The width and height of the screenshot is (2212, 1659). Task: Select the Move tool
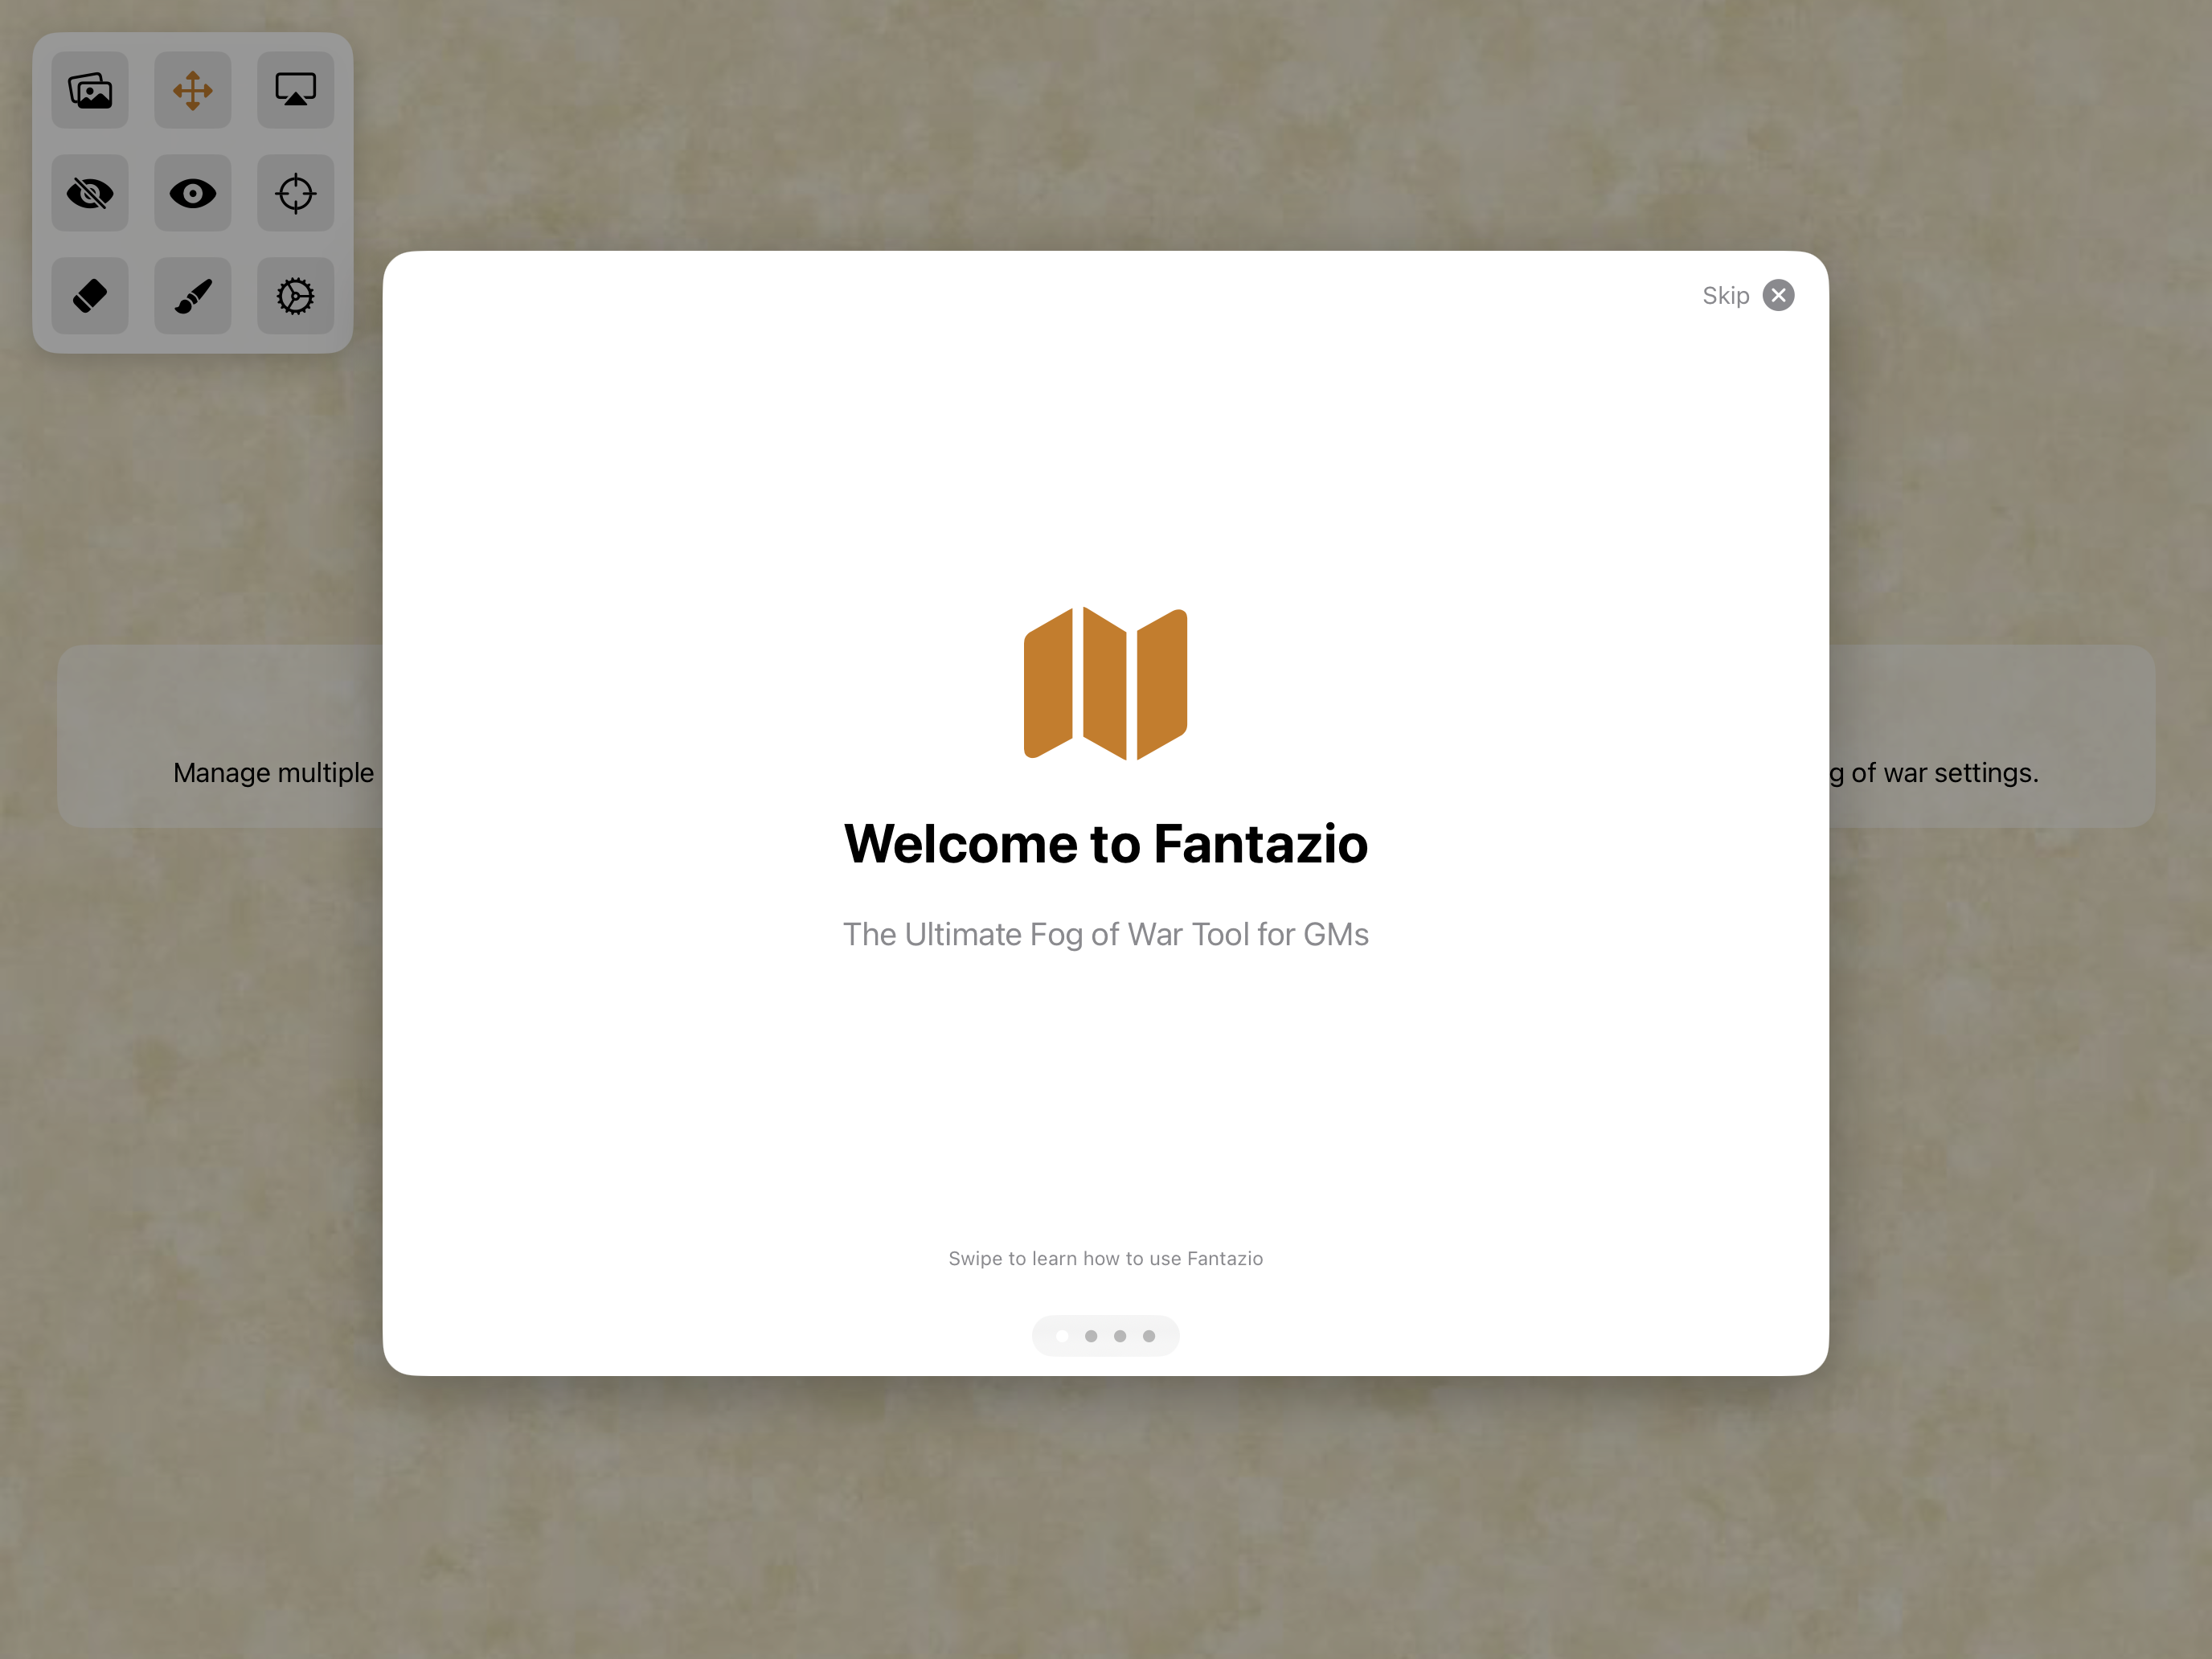coord(192,90)
